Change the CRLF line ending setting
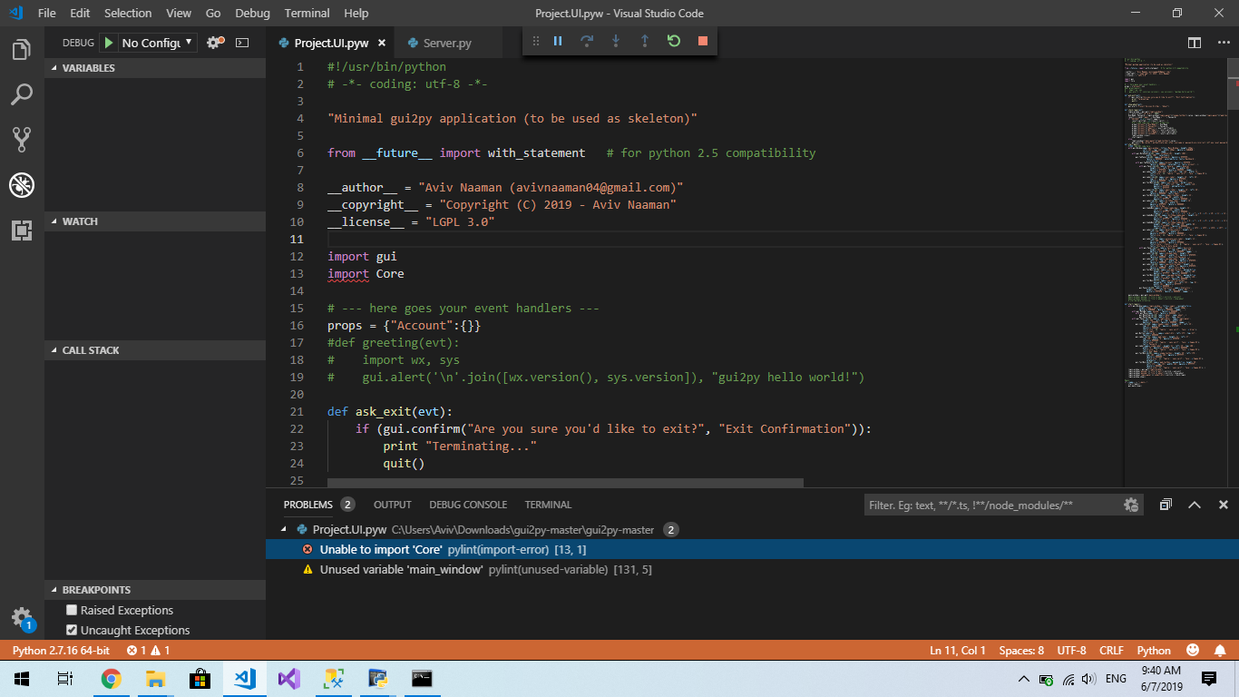 [1111, 651]
